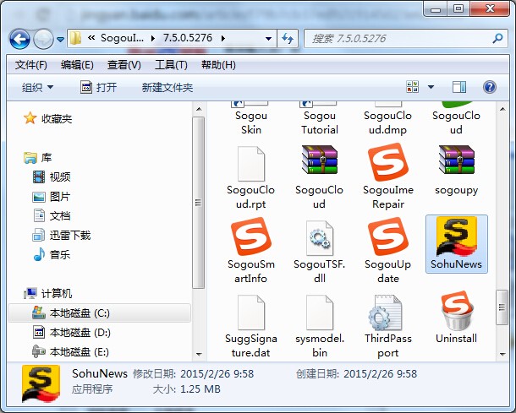This screenshot has height=413, width=516.
Task: Open recent pages dropdown next to Forward
Action: tap(60, 40)
